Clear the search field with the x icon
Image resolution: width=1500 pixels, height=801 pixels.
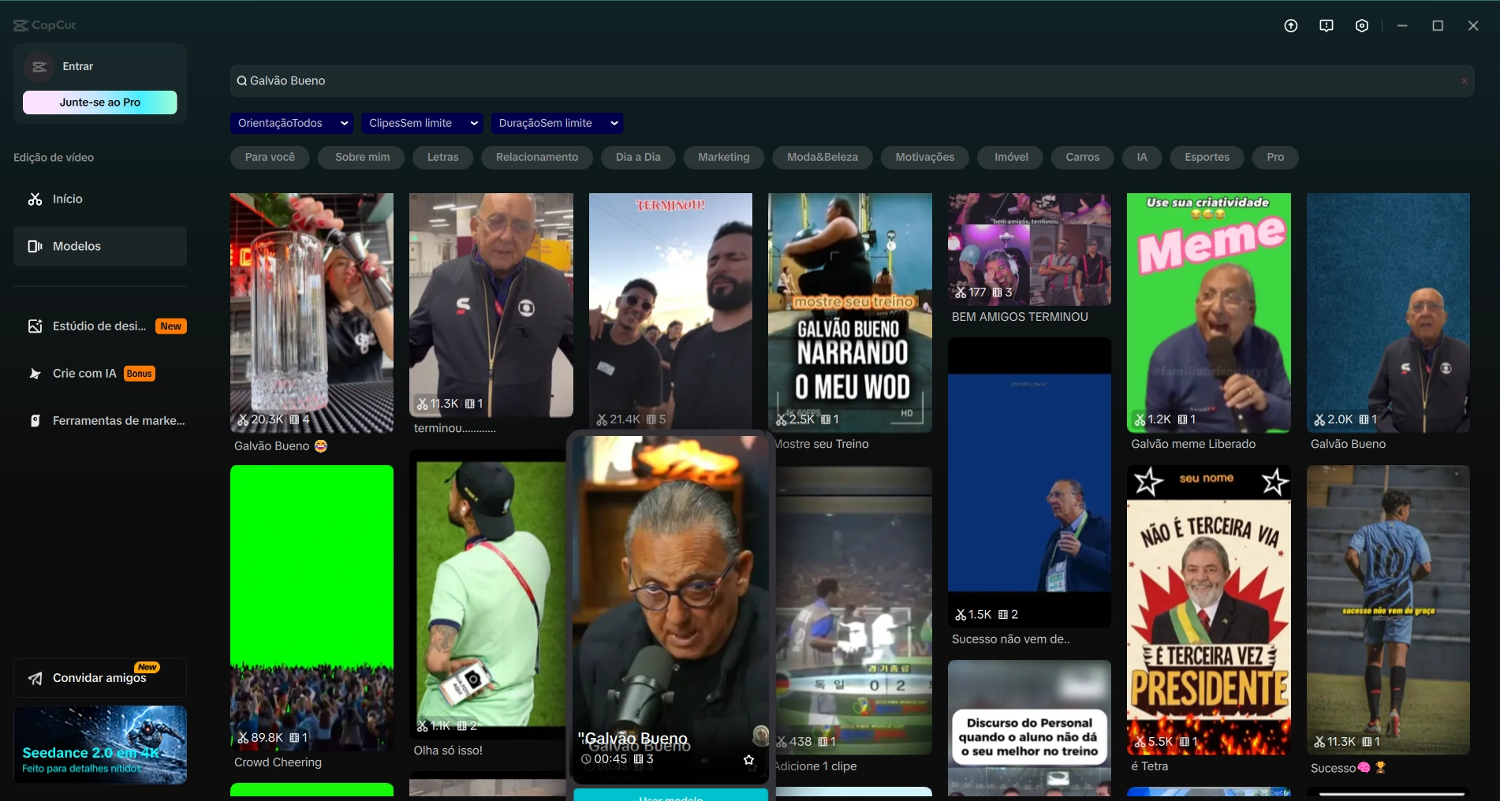1464,81
